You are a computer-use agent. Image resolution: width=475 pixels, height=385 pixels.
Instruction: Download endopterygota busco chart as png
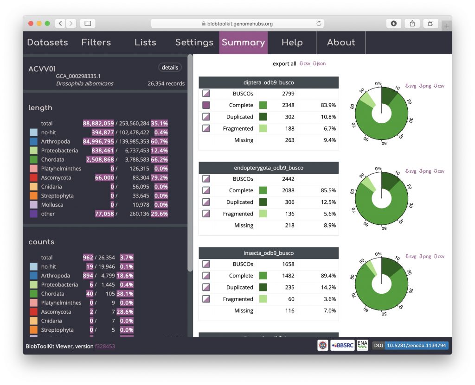pos(425,171)
